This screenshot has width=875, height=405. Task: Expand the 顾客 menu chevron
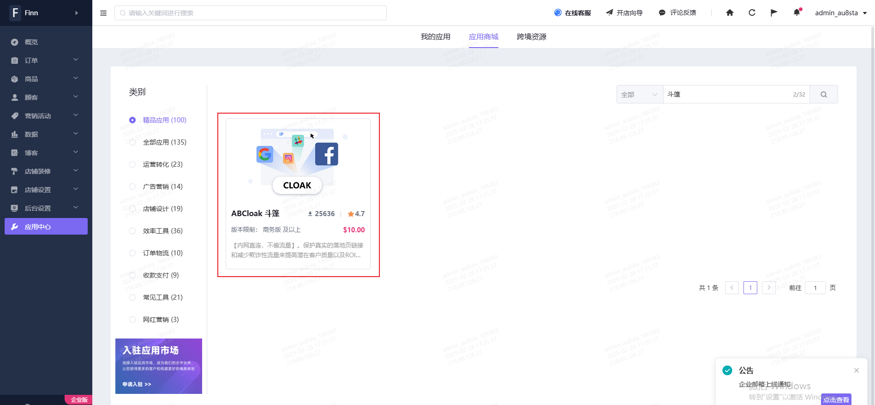tap(76, 97)
